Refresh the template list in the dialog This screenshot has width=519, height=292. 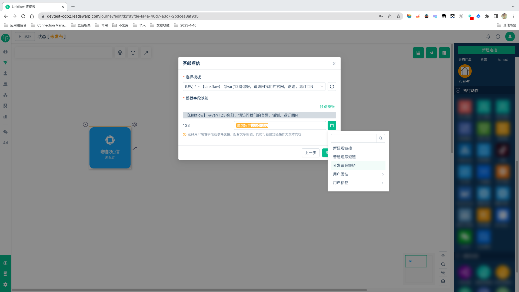332,87
